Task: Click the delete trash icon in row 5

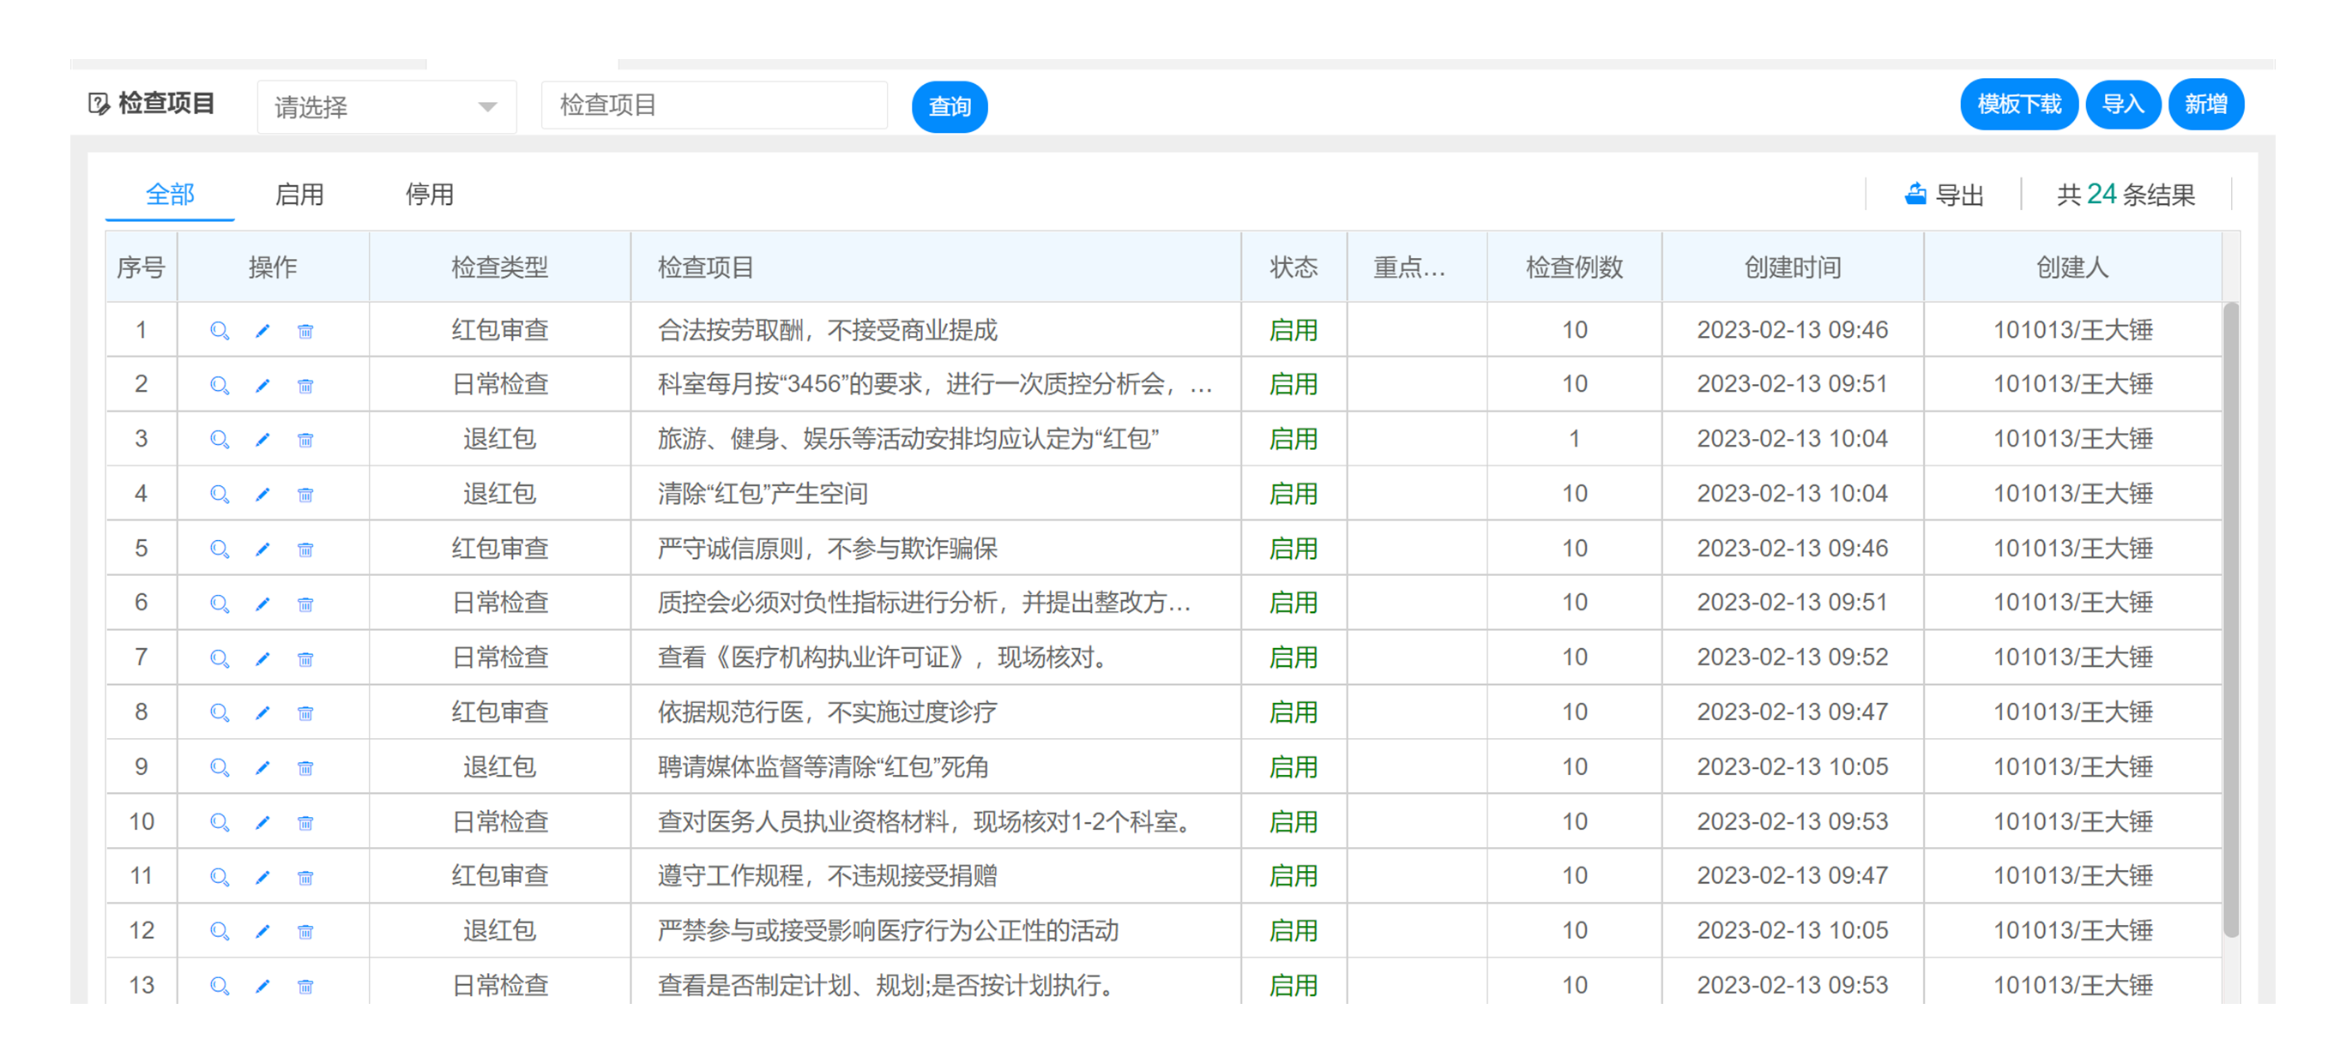Action: [305, 549]
